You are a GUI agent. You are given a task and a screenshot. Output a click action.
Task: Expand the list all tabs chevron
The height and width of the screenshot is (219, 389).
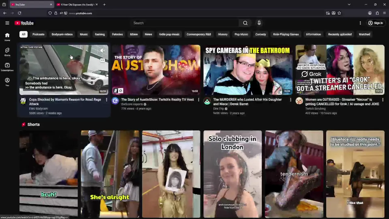click(x=349, y=5)
